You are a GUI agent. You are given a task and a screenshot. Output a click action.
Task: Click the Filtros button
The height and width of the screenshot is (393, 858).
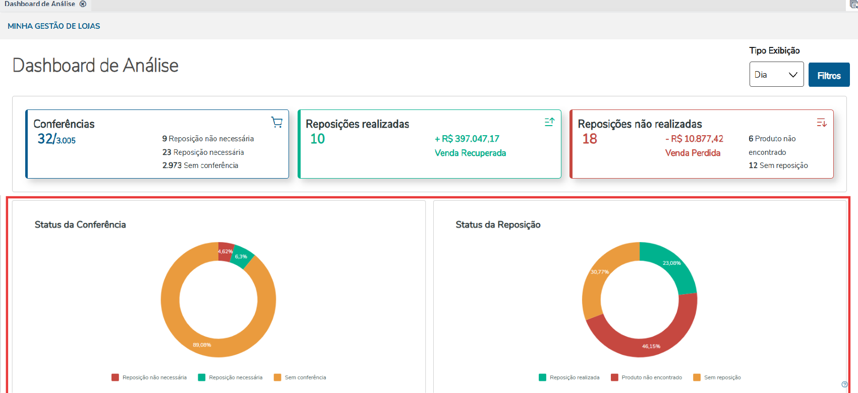tap(829, 75)
